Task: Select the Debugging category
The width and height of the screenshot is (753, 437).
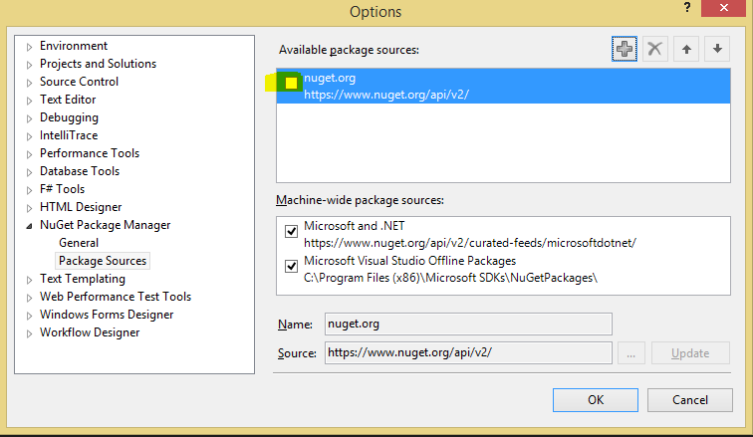Action: click(x=69, y=117)
